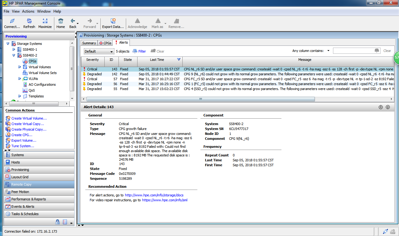Expand the Templates tree node
The height and width of the screenshot is (236, 399).
(x=20, y=96)
